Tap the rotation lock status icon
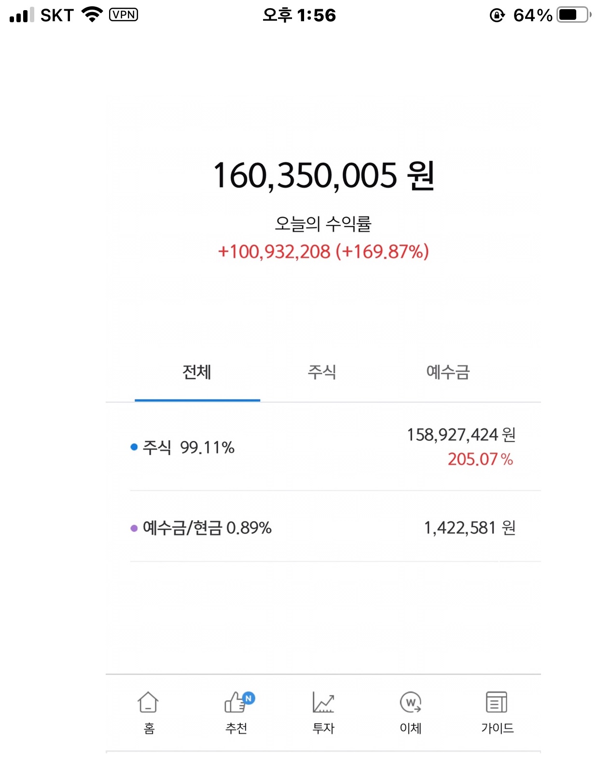 tap(497, 15)
